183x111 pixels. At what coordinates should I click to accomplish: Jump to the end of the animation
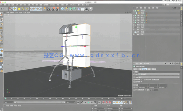tap(99, 102)
